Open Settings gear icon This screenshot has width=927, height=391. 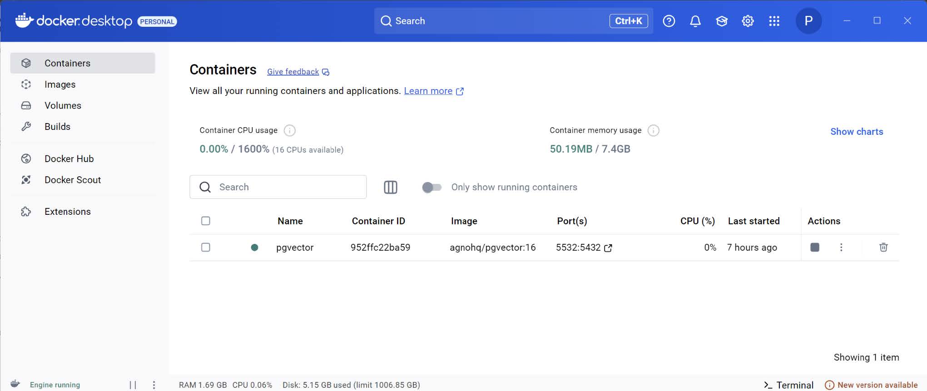click(x=748, y=21)
